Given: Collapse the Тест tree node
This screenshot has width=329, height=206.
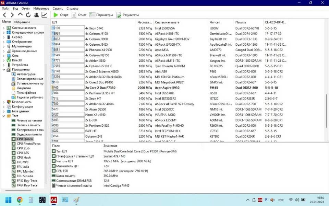Looking at the screenshot, I should point(4,116).
